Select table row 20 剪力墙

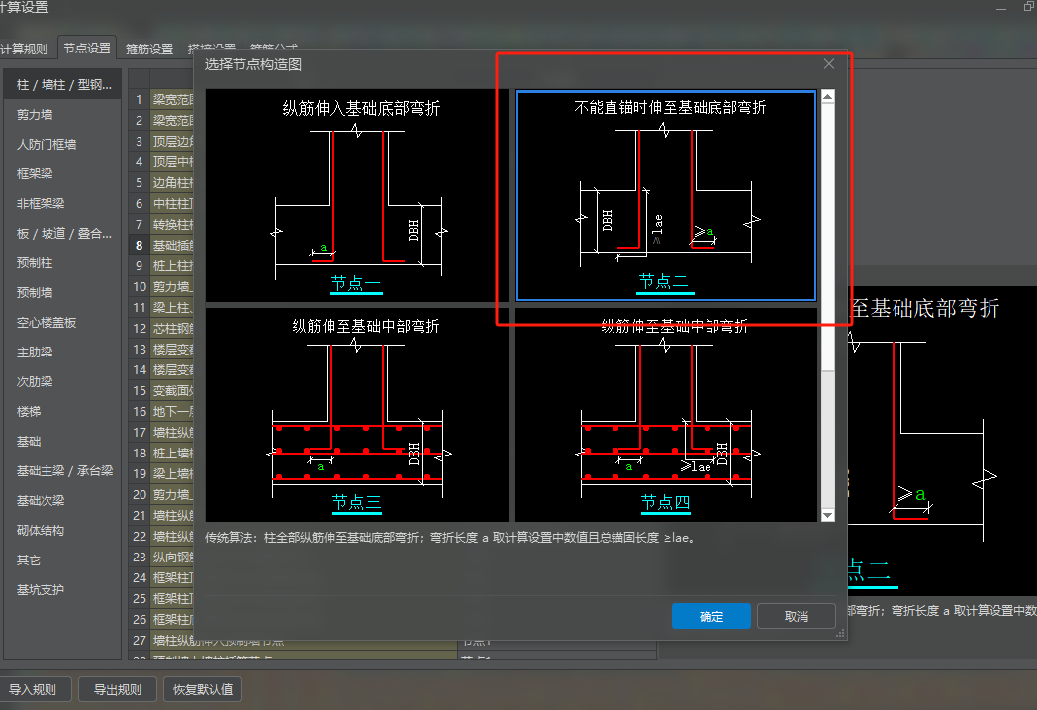pyautogui.click(x=161, y=495)
